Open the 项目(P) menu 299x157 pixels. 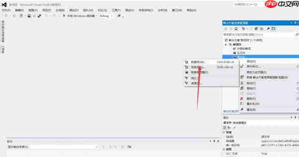tap(46, 10)
